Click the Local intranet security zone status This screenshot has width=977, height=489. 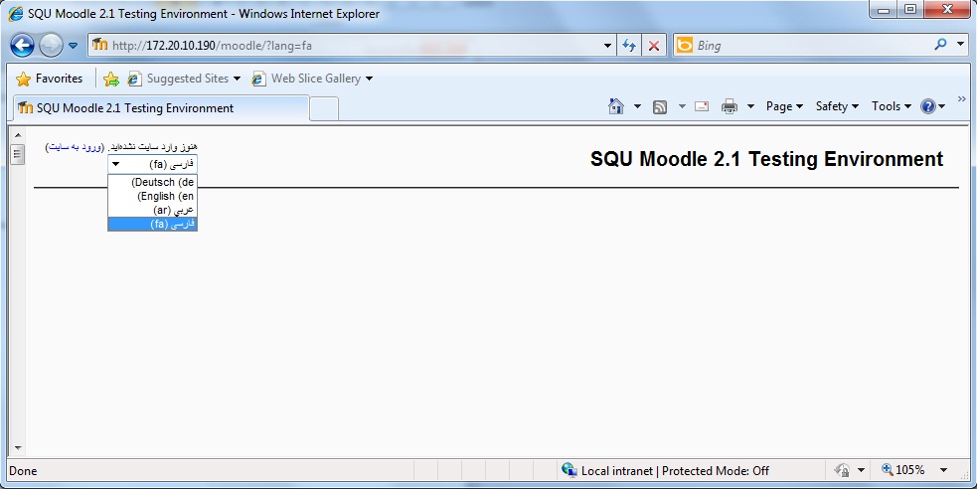666,471
